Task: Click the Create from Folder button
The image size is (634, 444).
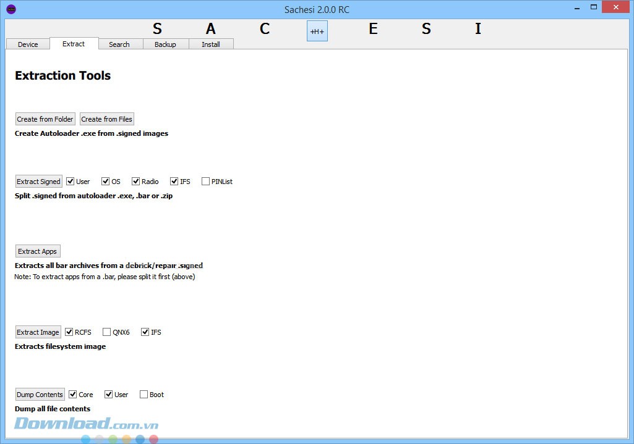Action: tap(45, 119)
